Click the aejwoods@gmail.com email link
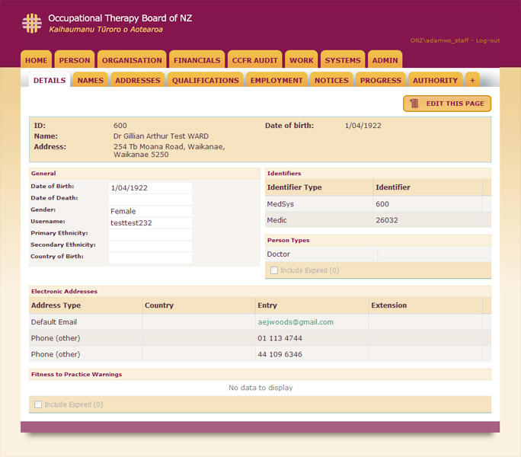The width and height of the screenshot is (521, 457). (x=296, y=322)
